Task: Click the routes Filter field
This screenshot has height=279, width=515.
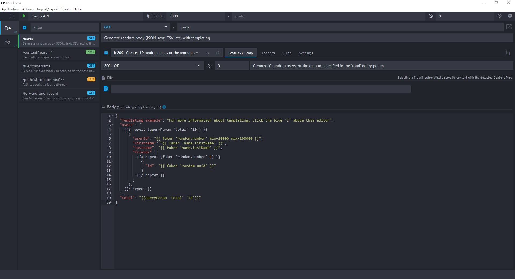Action: pyautogui.click(x=65, y=27)
